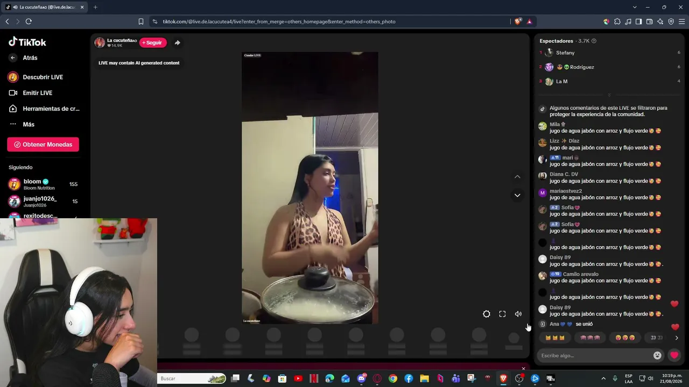Open Mila's profile from chat
This screenshot has width=689, height=387.
pos(555,124)
